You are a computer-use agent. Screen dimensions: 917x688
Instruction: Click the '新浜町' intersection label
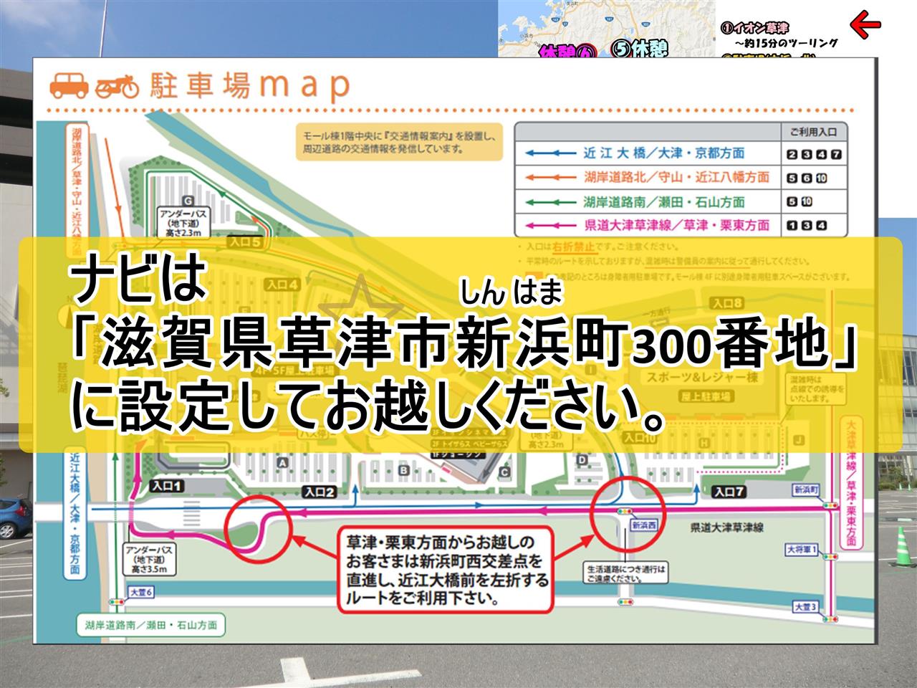click(805, 491)
